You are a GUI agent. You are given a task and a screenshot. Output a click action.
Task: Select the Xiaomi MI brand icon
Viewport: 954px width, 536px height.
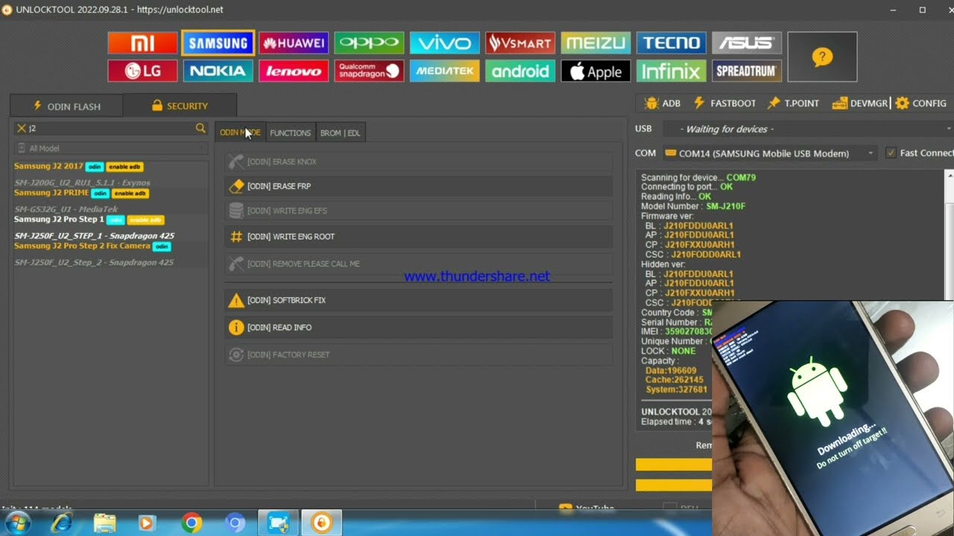[x=142, y=43]
